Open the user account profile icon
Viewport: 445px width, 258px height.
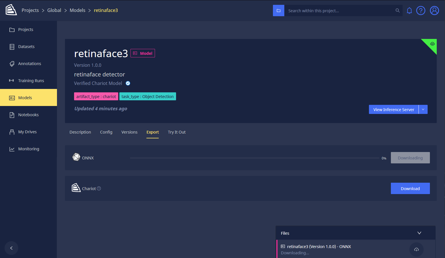[x=434, y=11]
